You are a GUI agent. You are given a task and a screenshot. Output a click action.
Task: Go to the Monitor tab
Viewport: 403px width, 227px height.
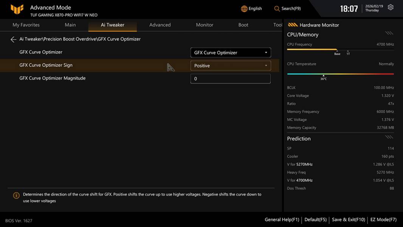(x=205, y=25)
